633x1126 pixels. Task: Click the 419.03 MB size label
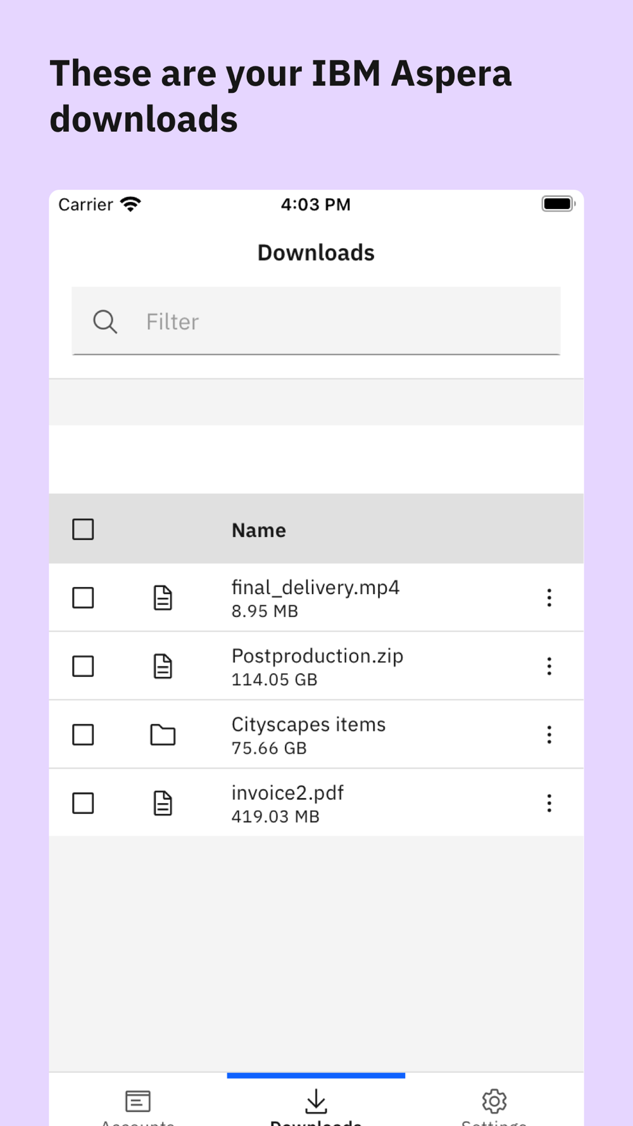click(275, 816)
